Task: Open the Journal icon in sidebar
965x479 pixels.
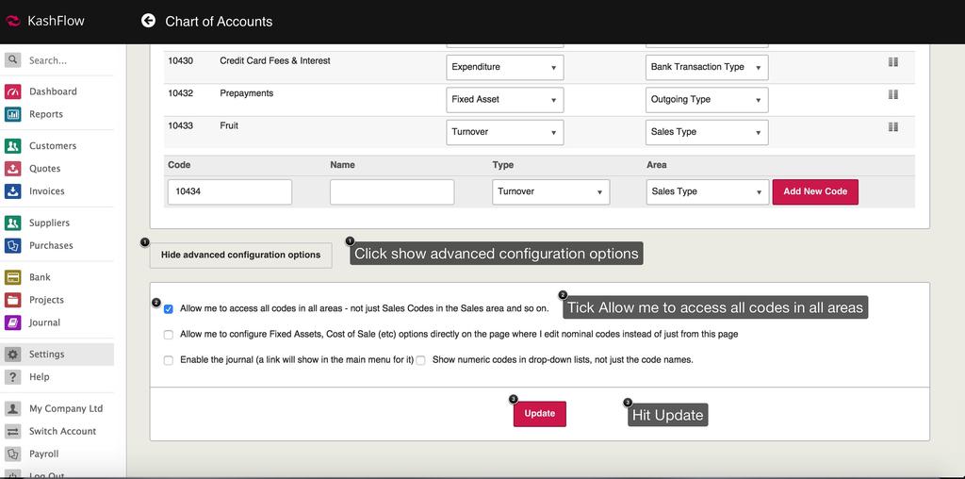Action: pos(12,322)
